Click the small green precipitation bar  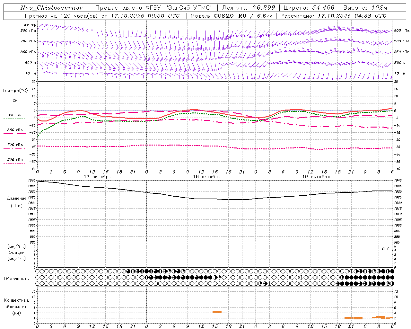coord(381,267)
